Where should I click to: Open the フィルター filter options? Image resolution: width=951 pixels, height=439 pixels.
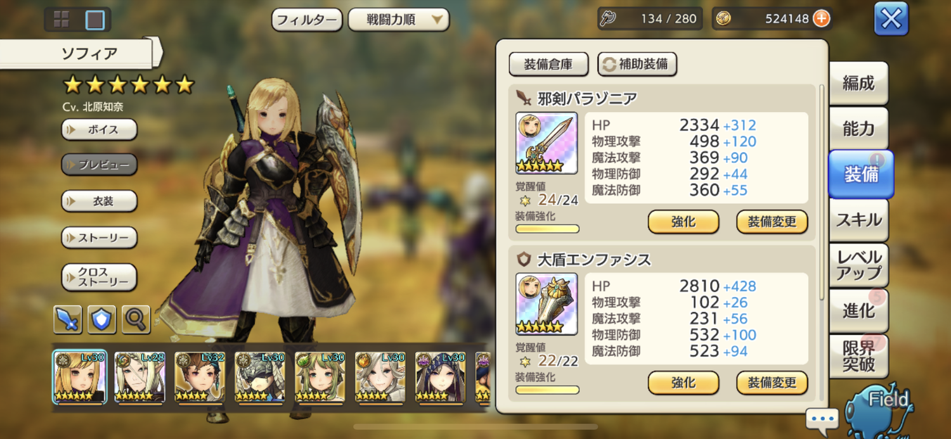(x=307, y=20)
